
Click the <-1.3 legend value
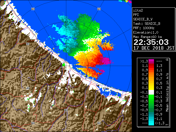[159, 123]
